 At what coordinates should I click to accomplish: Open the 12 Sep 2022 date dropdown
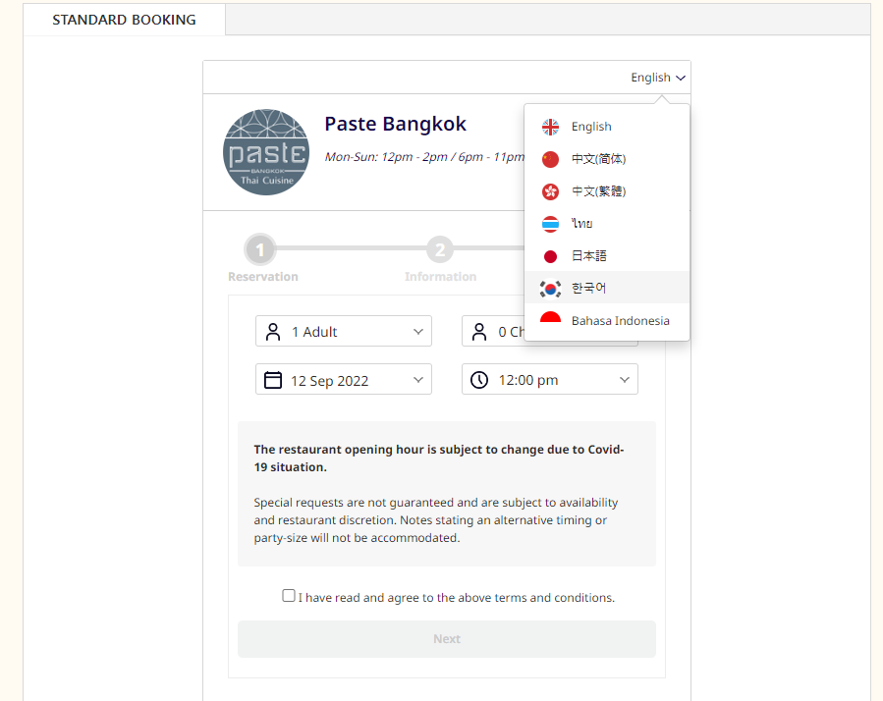tap(344, 380)
